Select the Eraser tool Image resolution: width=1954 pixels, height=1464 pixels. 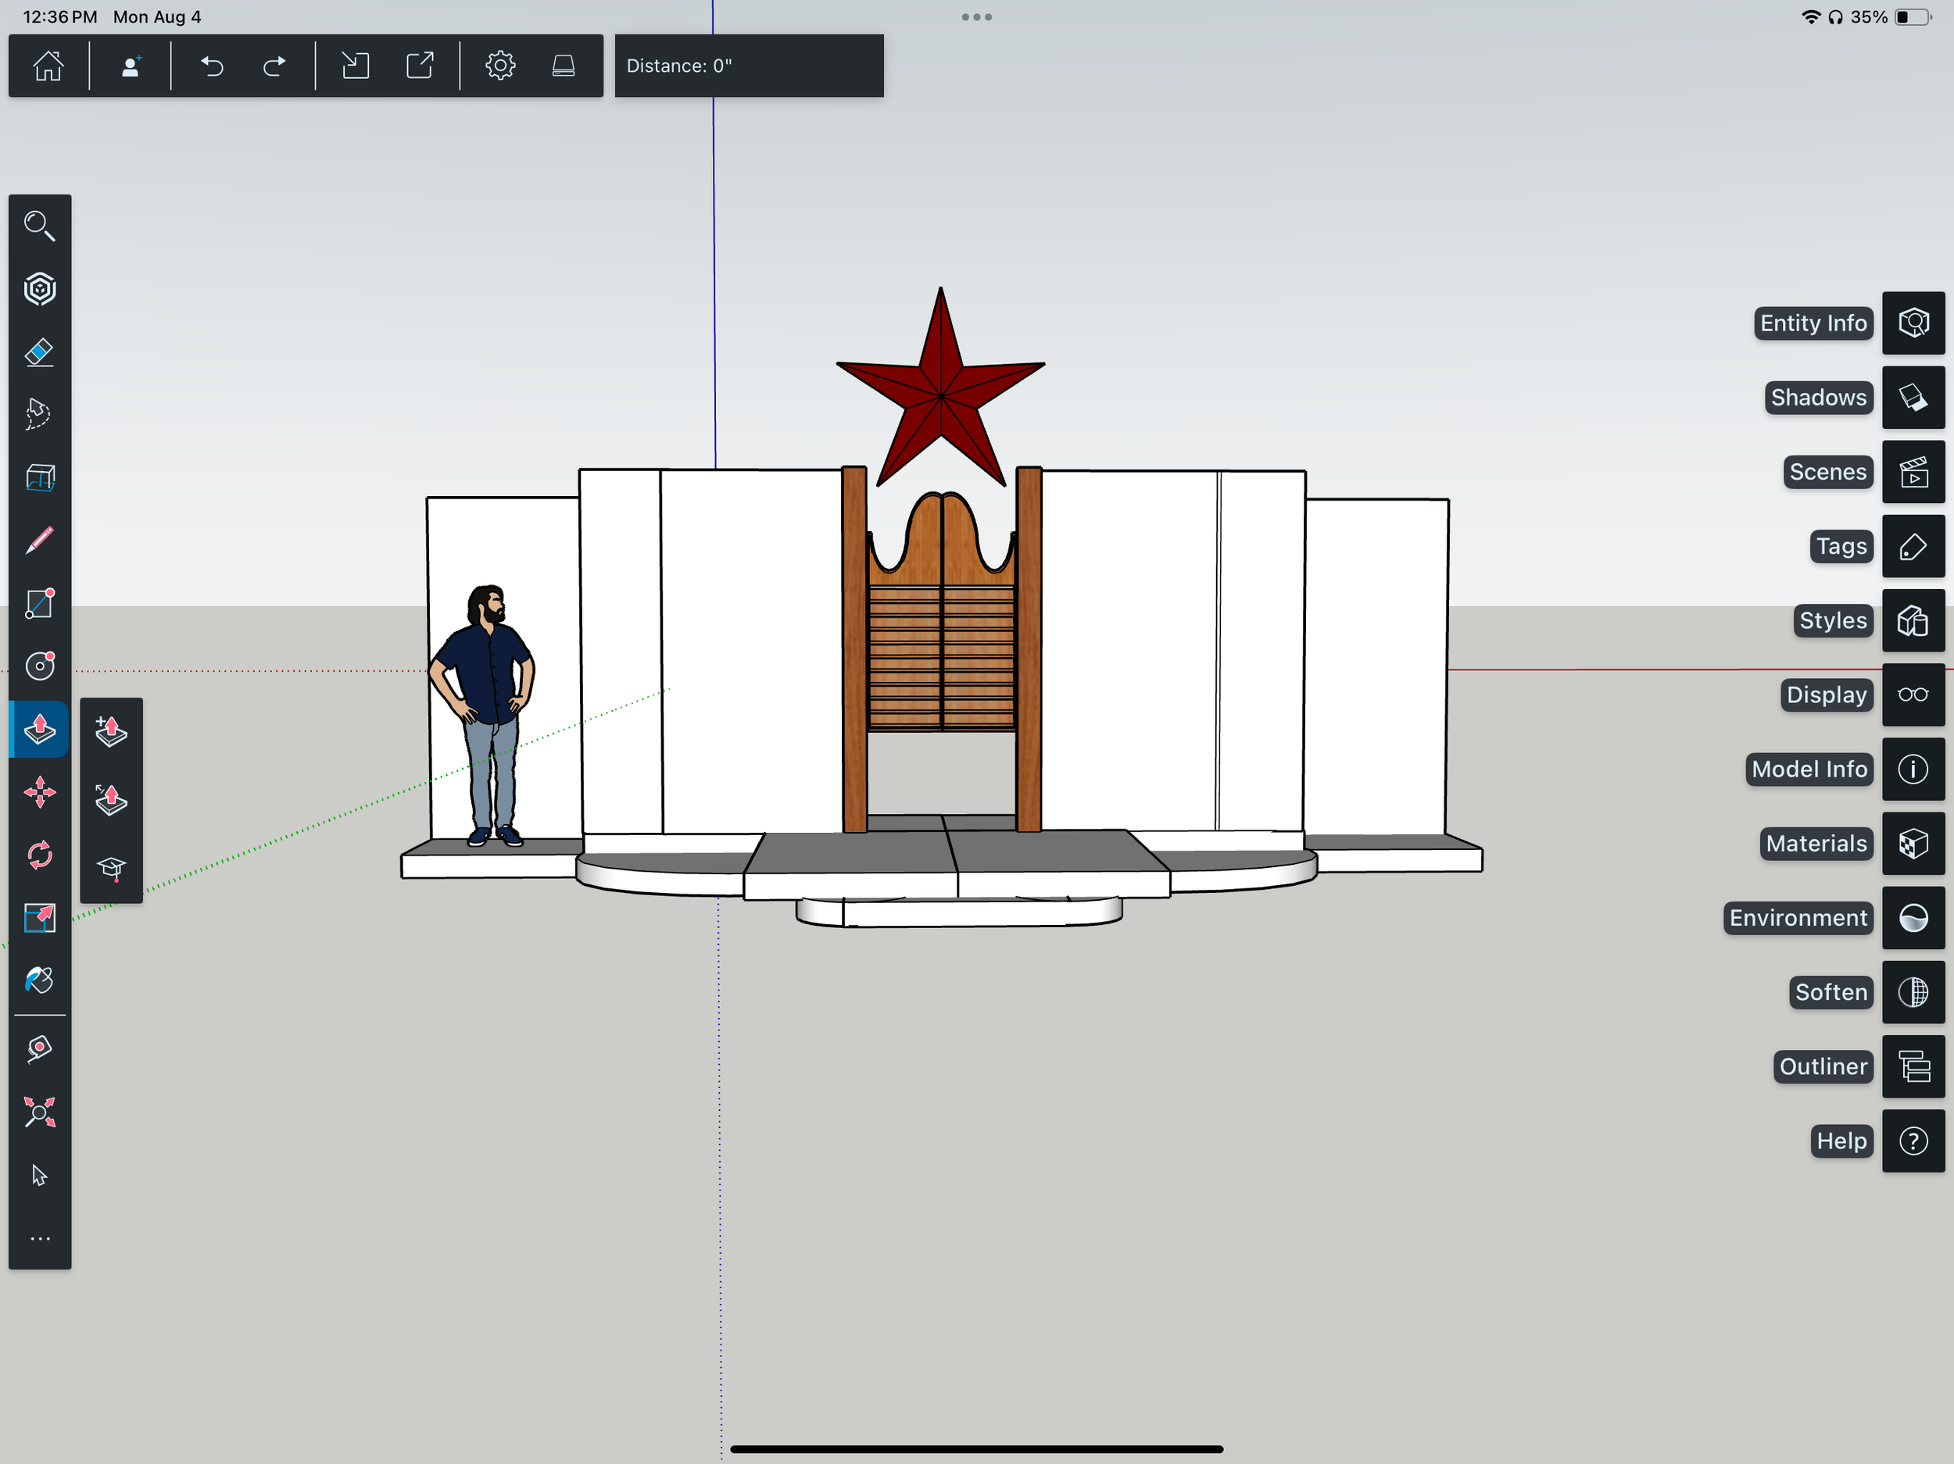coord(40,352)
